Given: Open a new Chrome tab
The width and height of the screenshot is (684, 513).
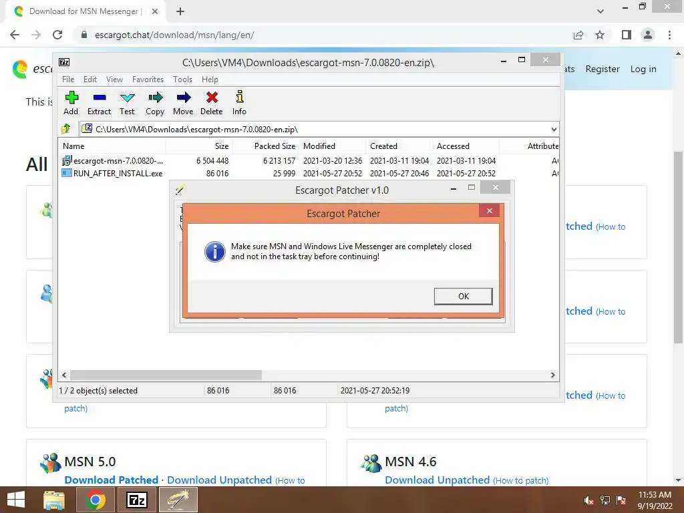Looking at the screenshot, I should [180, 11].
